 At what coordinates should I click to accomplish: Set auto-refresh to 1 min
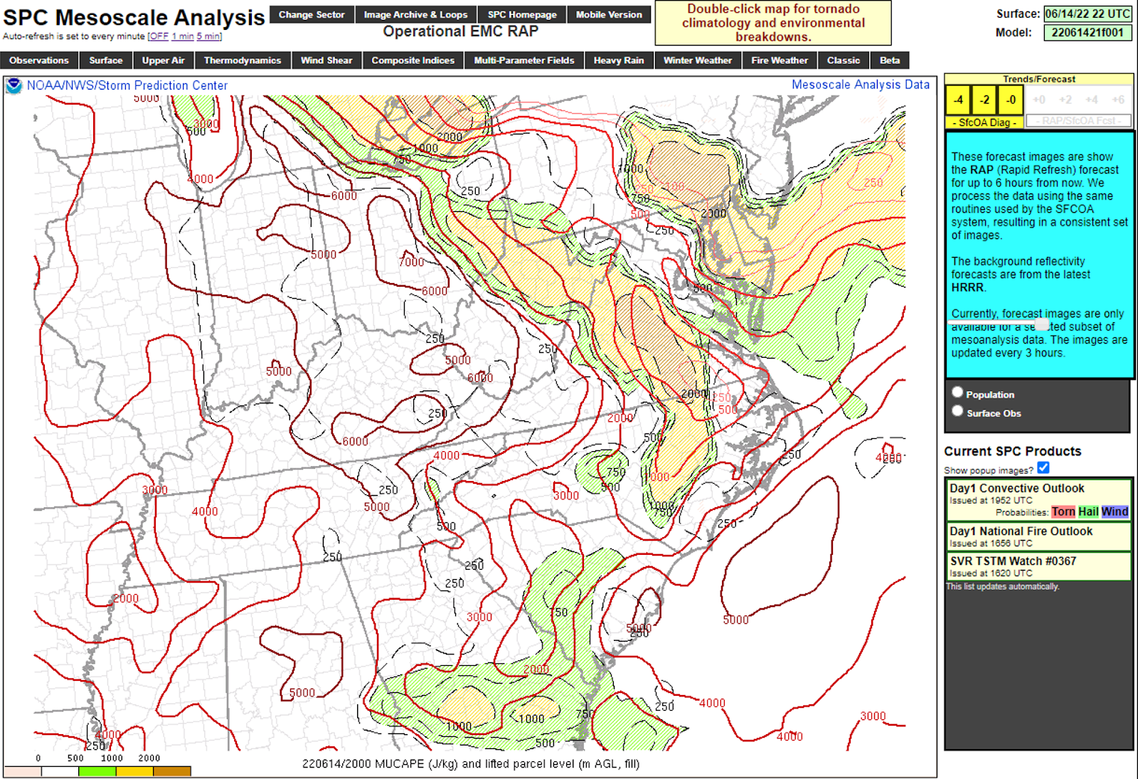pyautogui.click(x=183, y=36)
